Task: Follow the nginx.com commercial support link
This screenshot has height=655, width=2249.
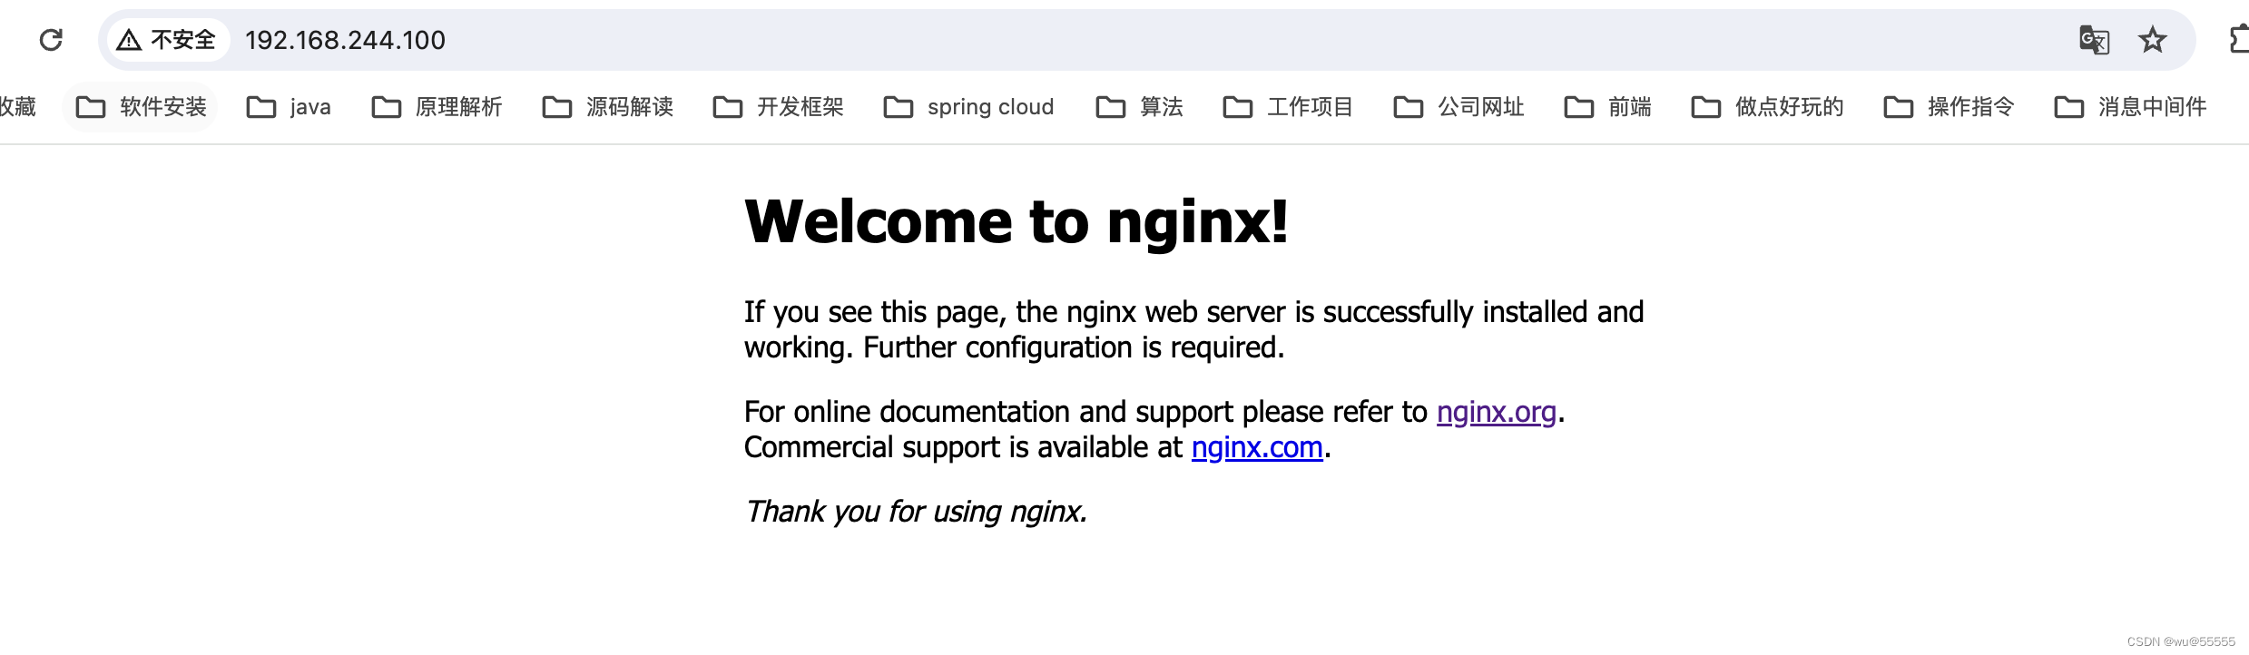Action: [1257, 448]
